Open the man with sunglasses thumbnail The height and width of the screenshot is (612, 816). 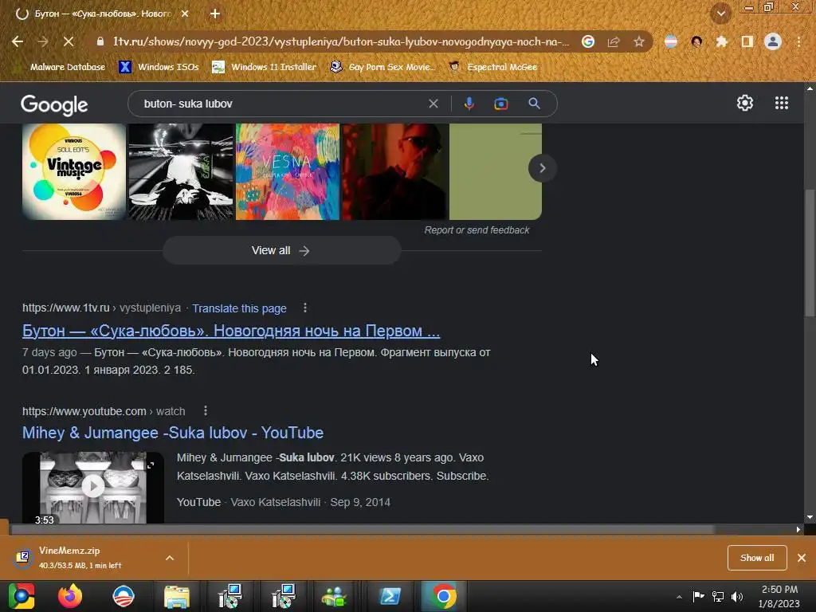(395, 171)
